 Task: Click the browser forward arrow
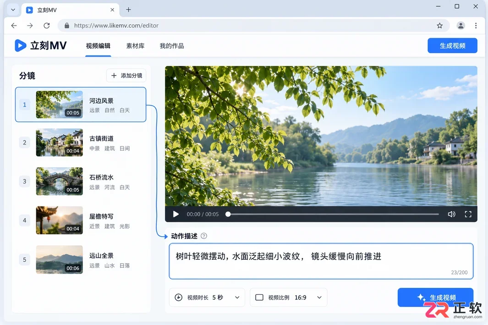30,26
